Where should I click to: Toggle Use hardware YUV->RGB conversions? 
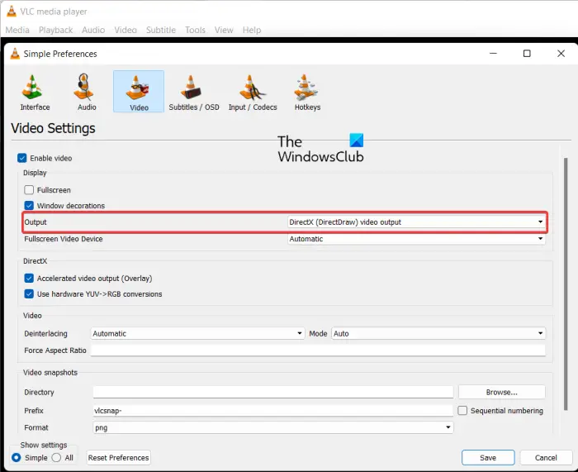tap(29, 293)
